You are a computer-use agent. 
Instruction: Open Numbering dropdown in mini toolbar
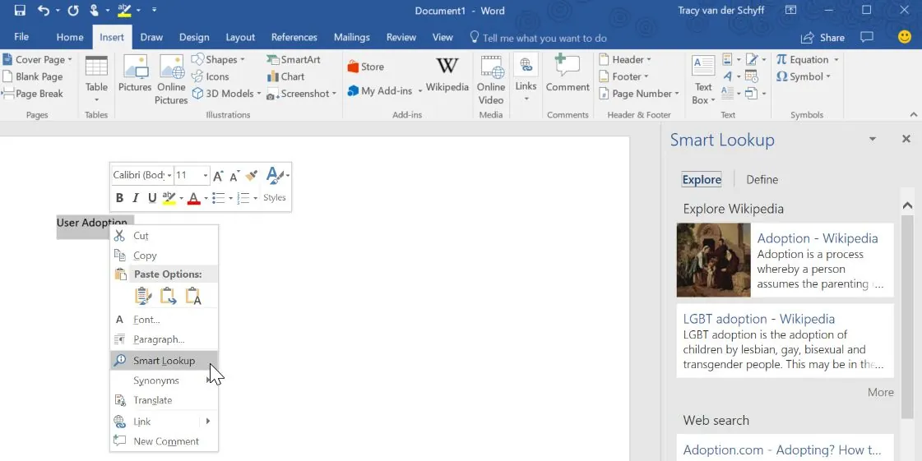click(x=255, y=199)
